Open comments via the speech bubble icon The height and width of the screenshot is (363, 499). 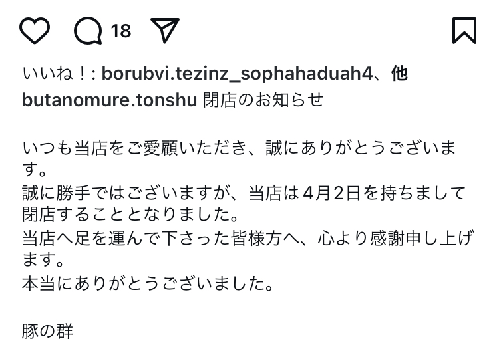pos(88,31)
